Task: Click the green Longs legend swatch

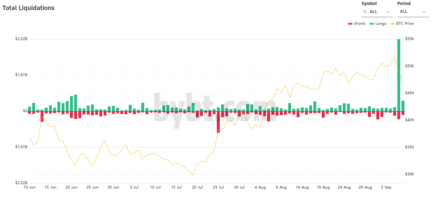Action: coord(372,23)
